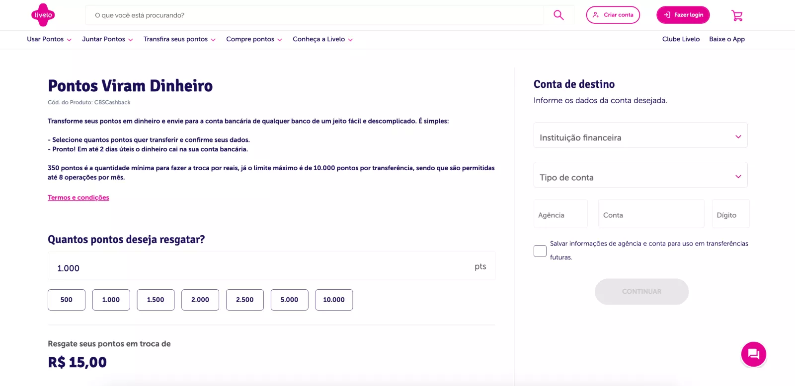Open the Tipo de conta dropdown
The height and width of the screenshot is (386, 795).
coord(640,175)
